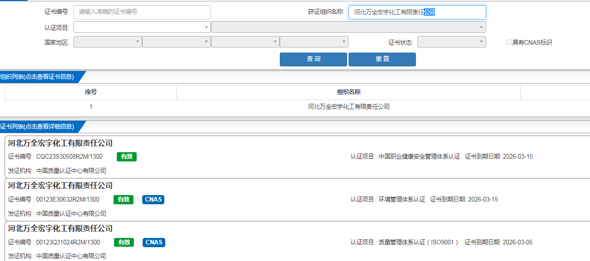The width and height of the screenshot is (590, 261).
Task: Click 质量管理体系认证（ISO9001）project text
Action: [x=419, y=243]
